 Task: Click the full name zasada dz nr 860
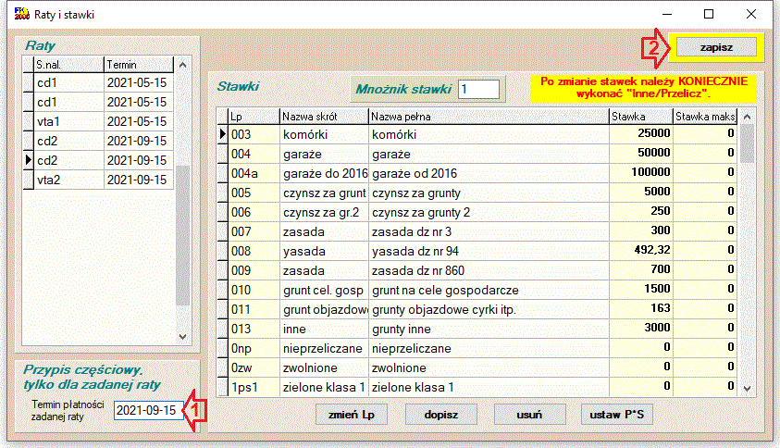(x=489, y=271)
